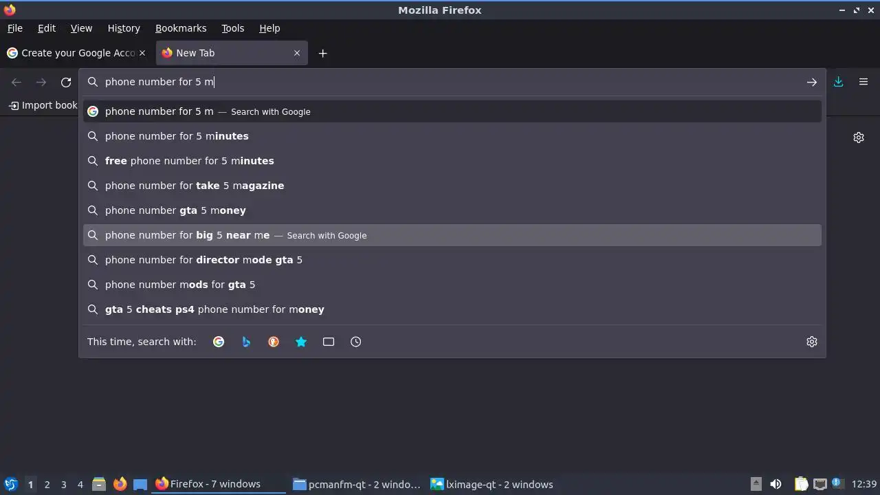This screenshot has height=495, width=880.
Task: Close the Create your Google Account tab
Action: 142,53
